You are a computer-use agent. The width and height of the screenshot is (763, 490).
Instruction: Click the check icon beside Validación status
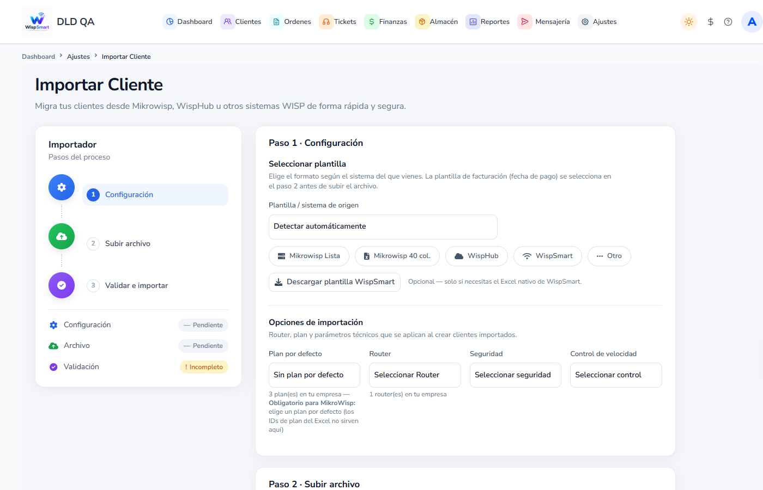tap(53, 367)
